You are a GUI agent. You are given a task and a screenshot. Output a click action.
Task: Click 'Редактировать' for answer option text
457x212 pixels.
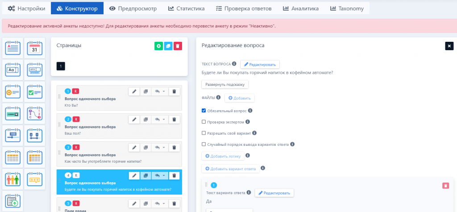274,193
